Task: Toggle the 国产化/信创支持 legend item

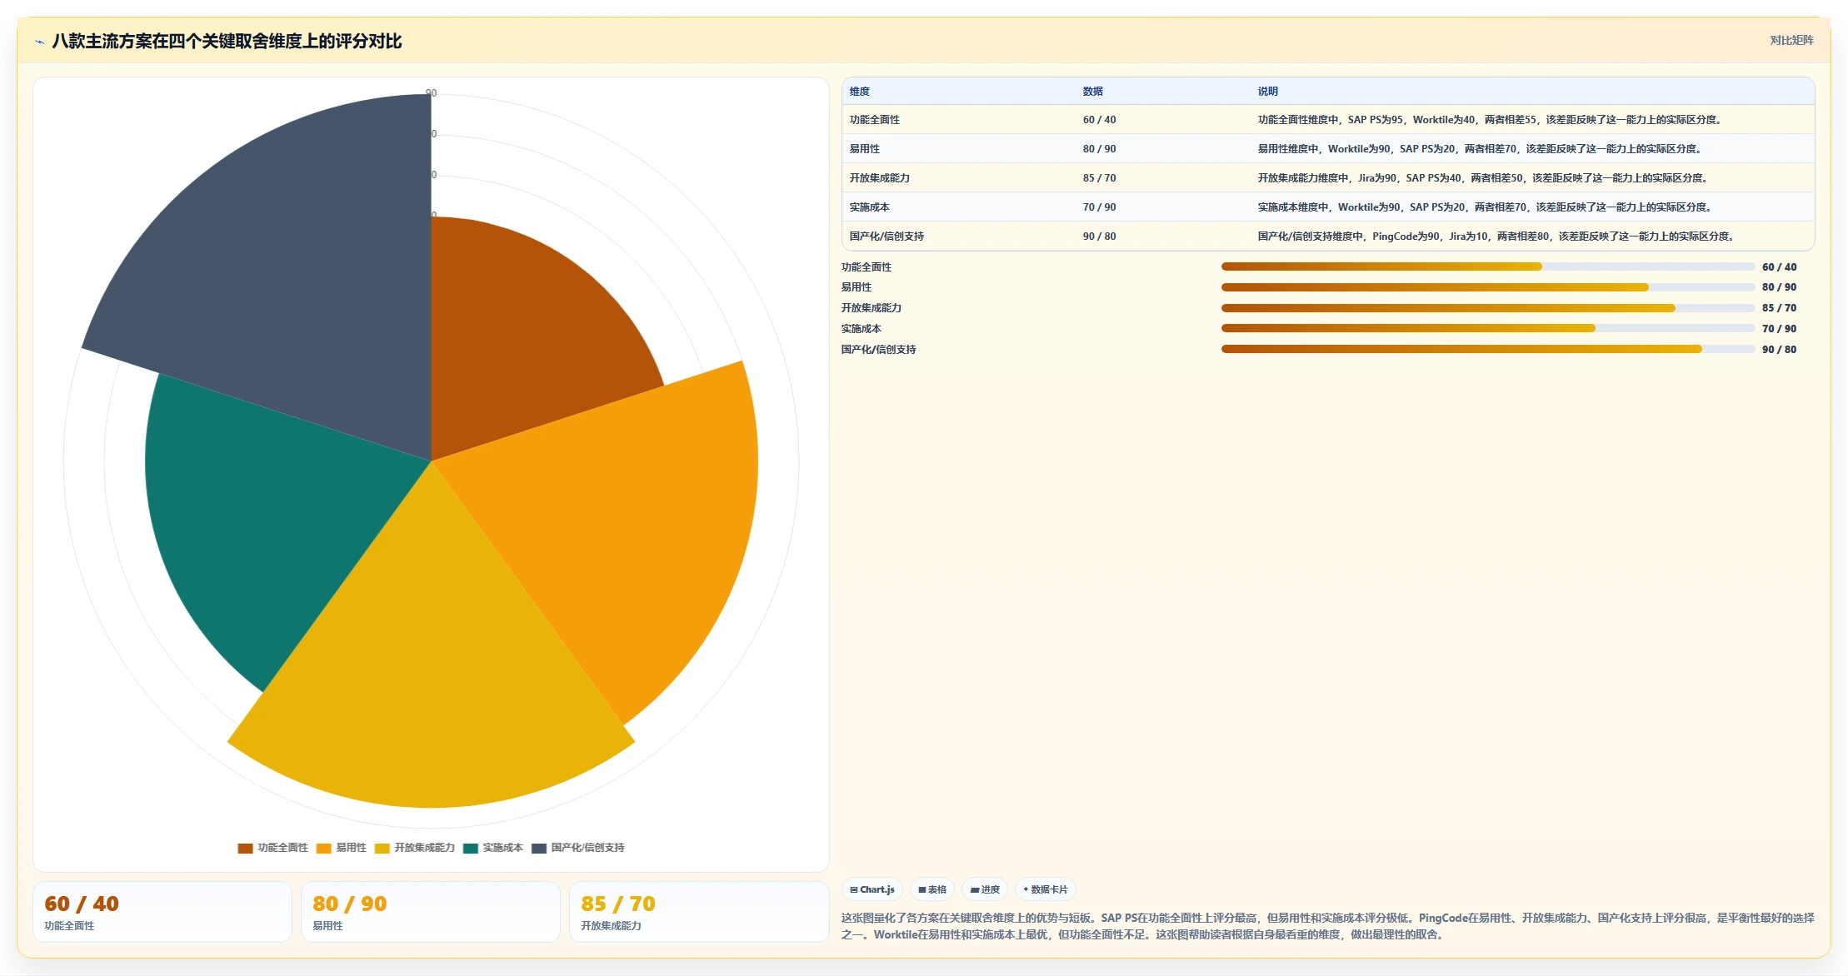Action: pyautogui.click(x=577, y=848)
